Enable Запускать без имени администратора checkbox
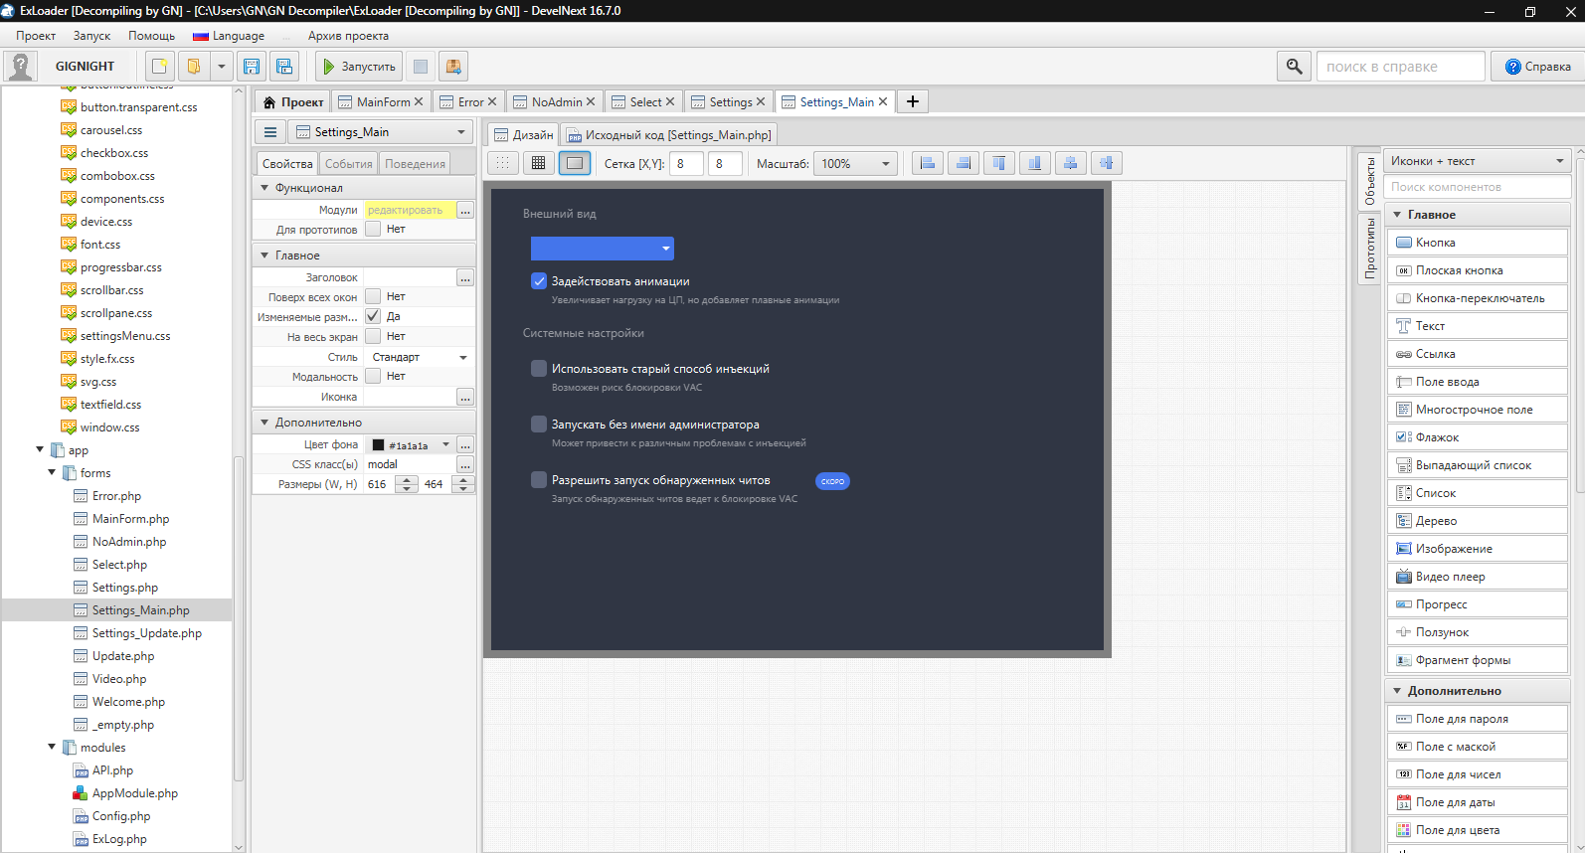Image resolution: width=1585 pixels, height=853 pixels. [x=539, y=425]
